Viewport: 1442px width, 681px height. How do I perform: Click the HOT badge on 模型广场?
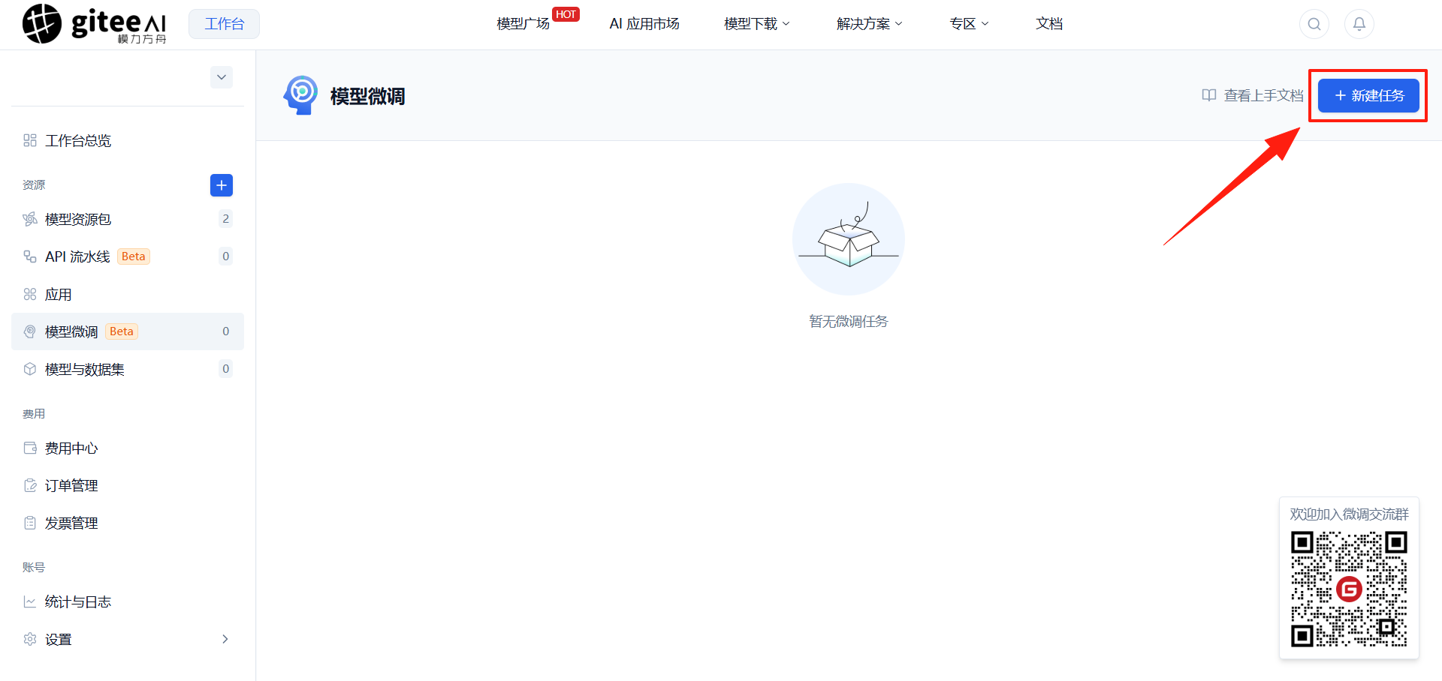pos(566,14)
